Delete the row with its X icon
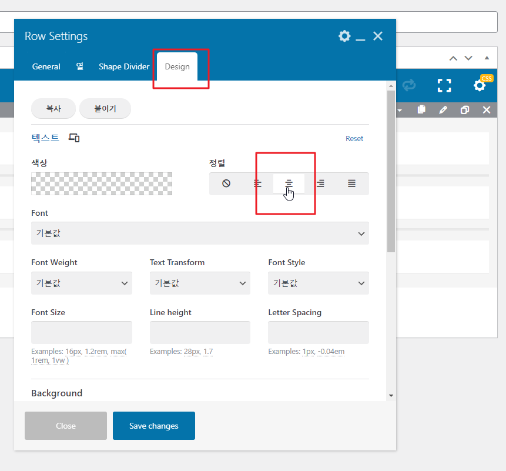506x471 pixels. pos(487,110)
